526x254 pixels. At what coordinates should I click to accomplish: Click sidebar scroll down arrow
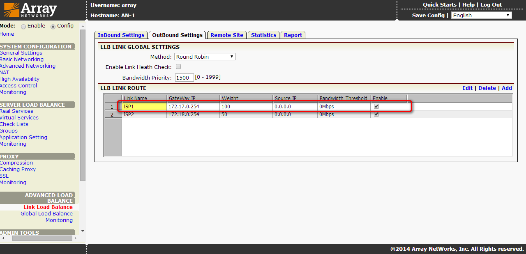(83, 231)
